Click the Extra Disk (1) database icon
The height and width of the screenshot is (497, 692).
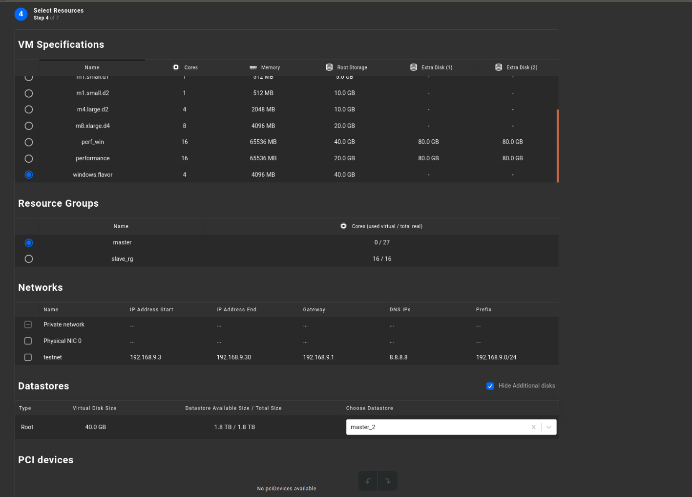[x=414, y=67]
